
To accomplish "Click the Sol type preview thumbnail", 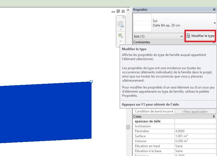I will click(142, 23).
